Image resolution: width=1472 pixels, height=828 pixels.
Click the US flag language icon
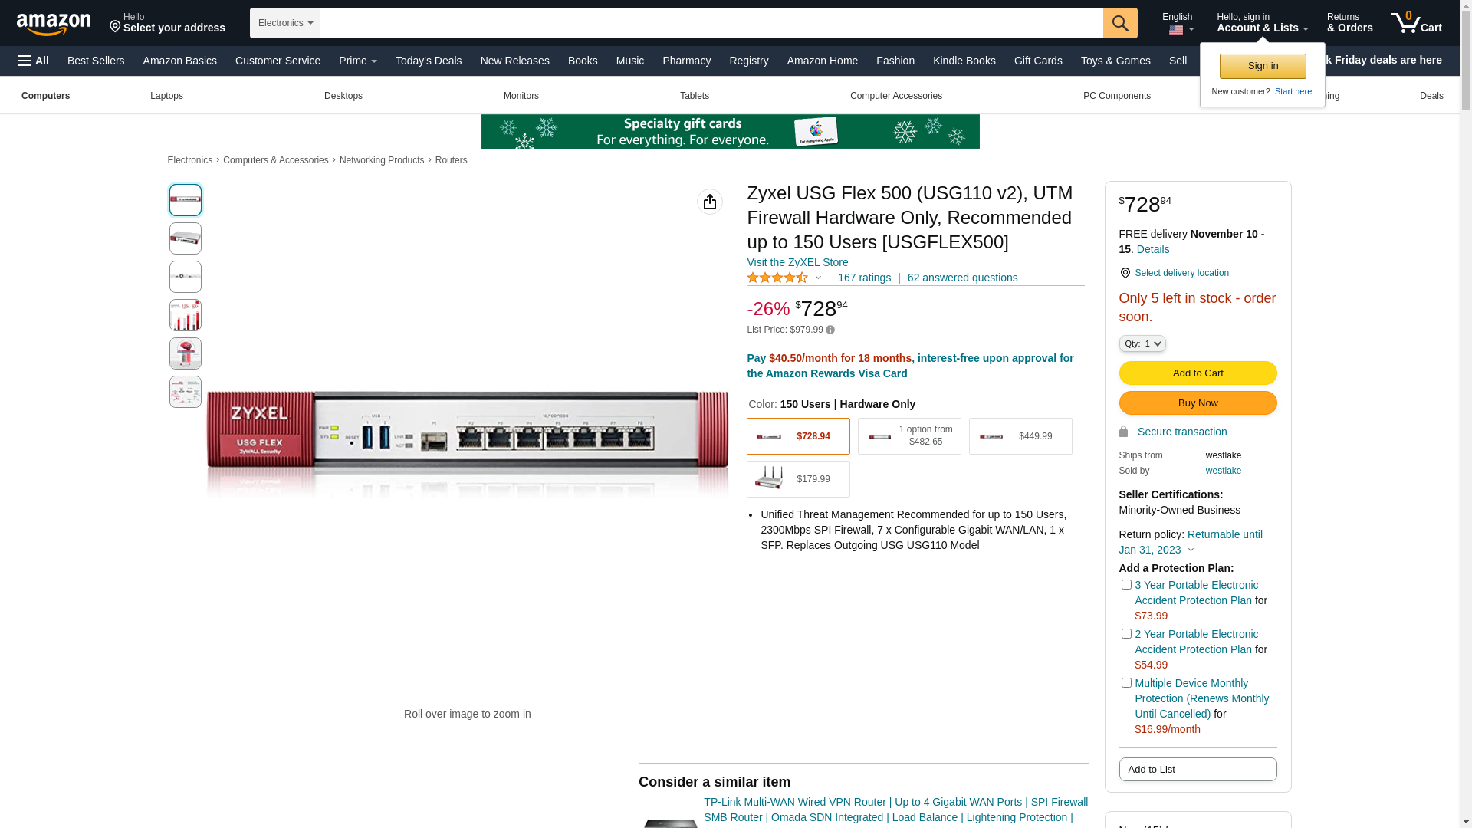1176,31
